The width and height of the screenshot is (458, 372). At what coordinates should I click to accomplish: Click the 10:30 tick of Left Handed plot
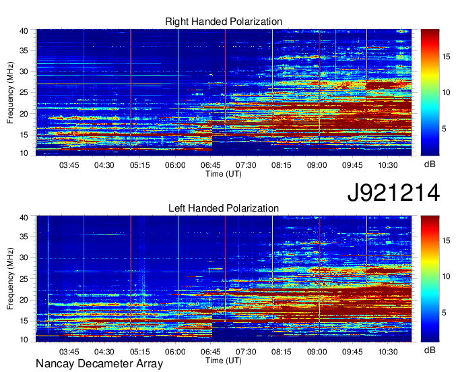(388, 352)
